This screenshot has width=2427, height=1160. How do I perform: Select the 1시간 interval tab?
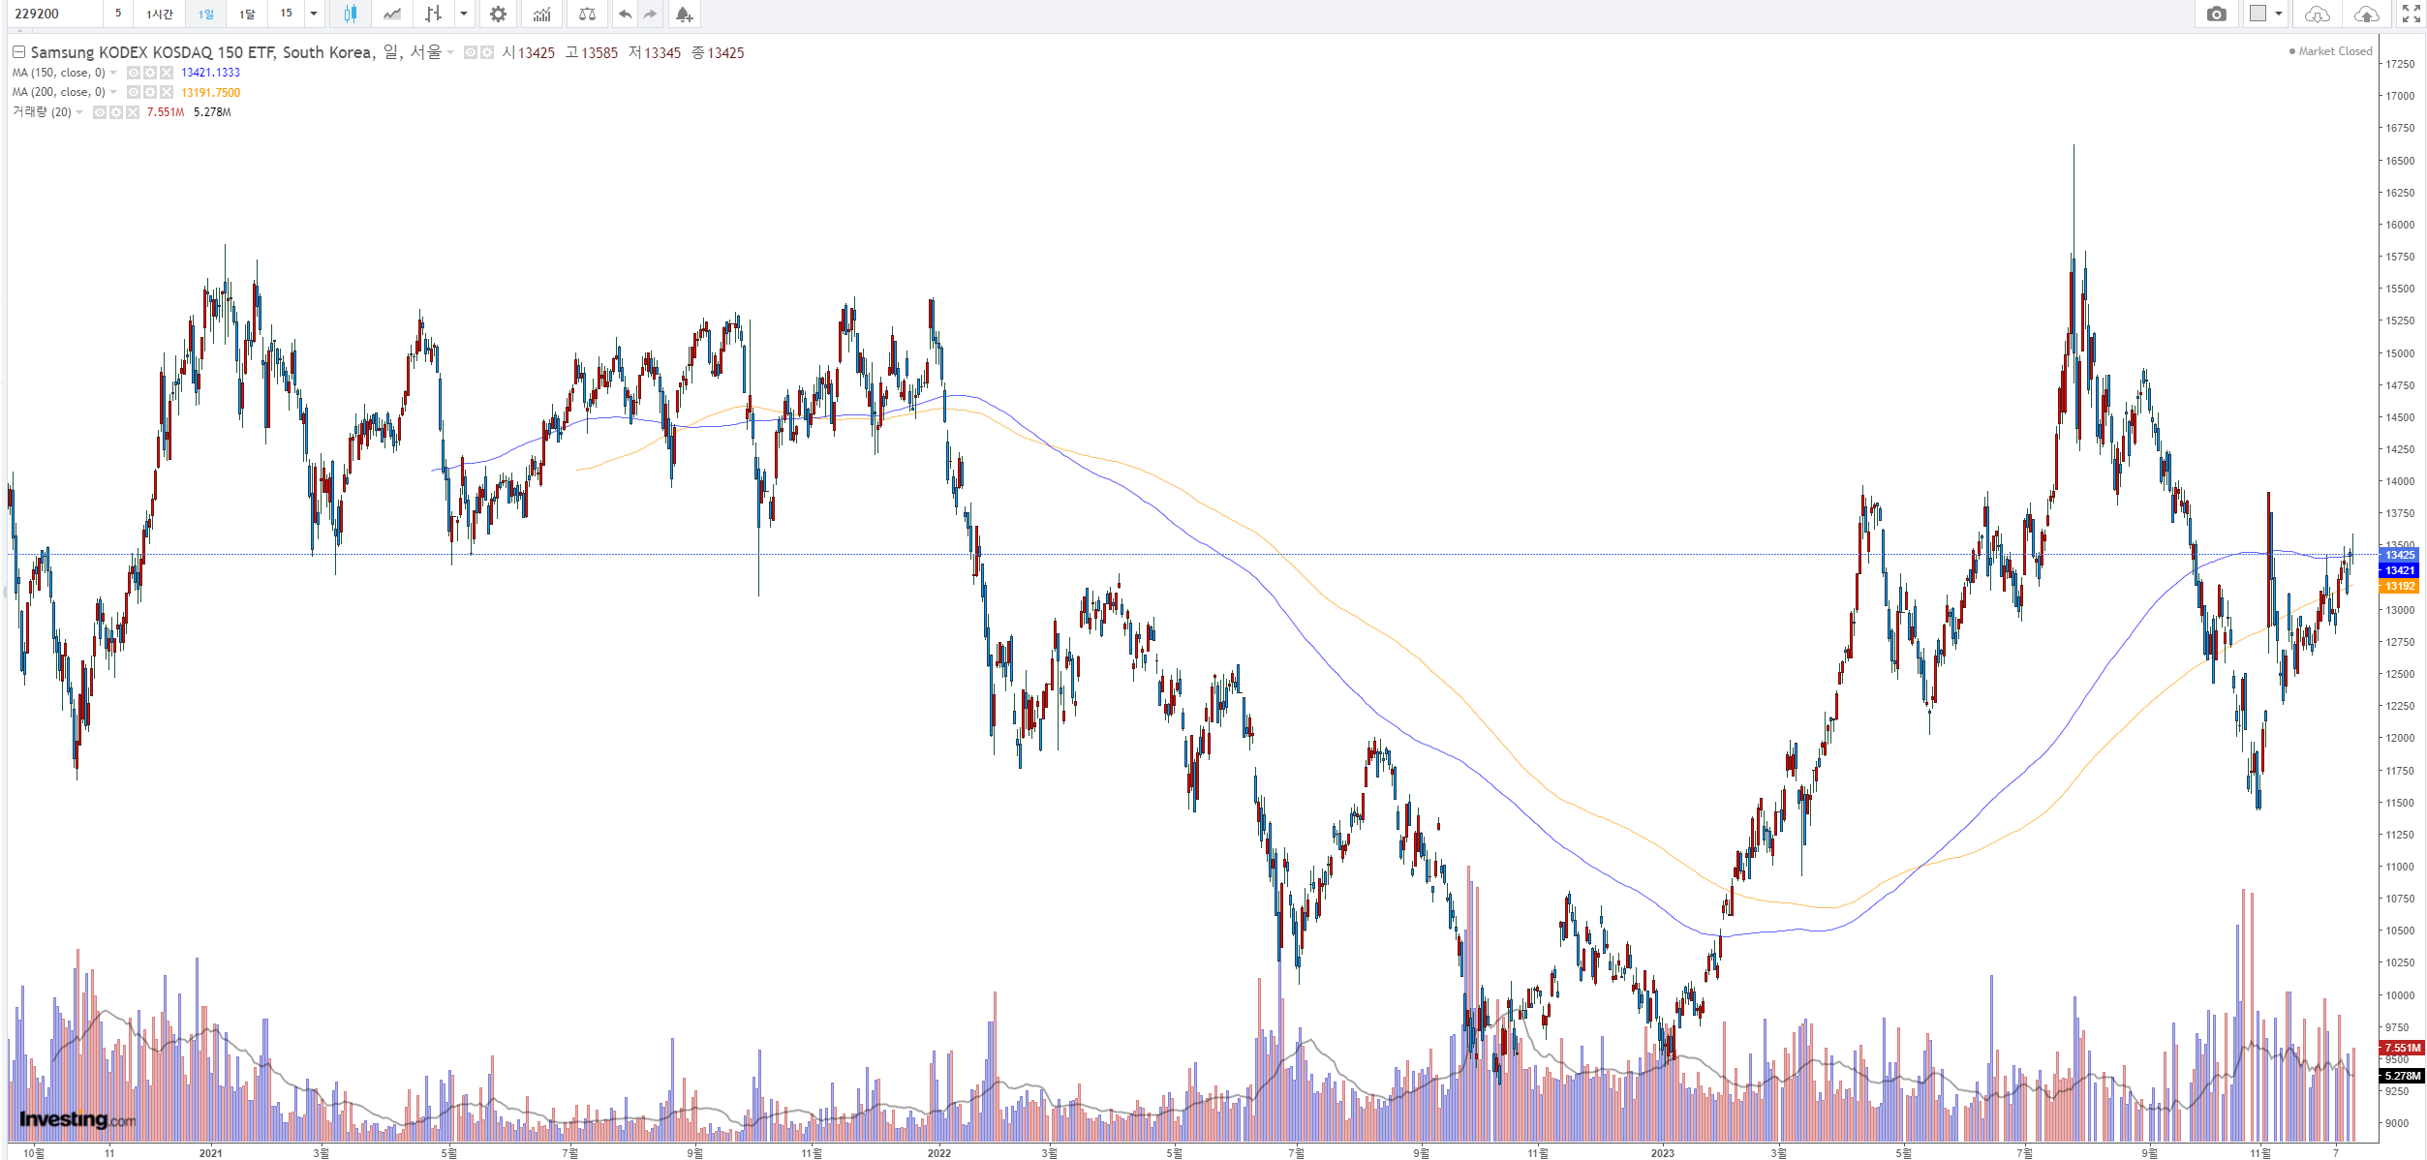click(160, 14)
